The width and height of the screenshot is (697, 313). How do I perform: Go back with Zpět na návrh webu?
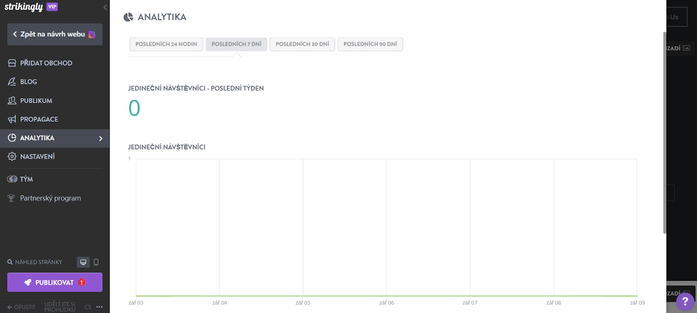[55, 34]
